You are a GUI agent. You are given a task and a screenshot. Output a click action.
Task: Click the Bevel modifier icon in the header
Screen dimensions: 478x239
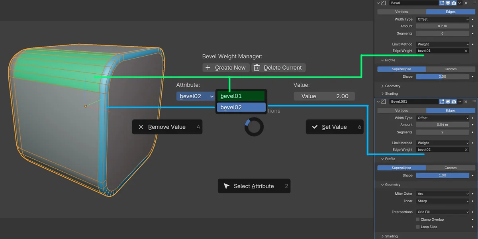[384, 3]
